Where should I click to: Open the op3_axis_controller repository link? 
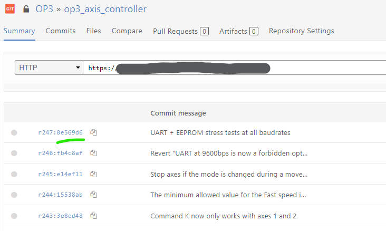pyautogui.click(x=105, y=9)
